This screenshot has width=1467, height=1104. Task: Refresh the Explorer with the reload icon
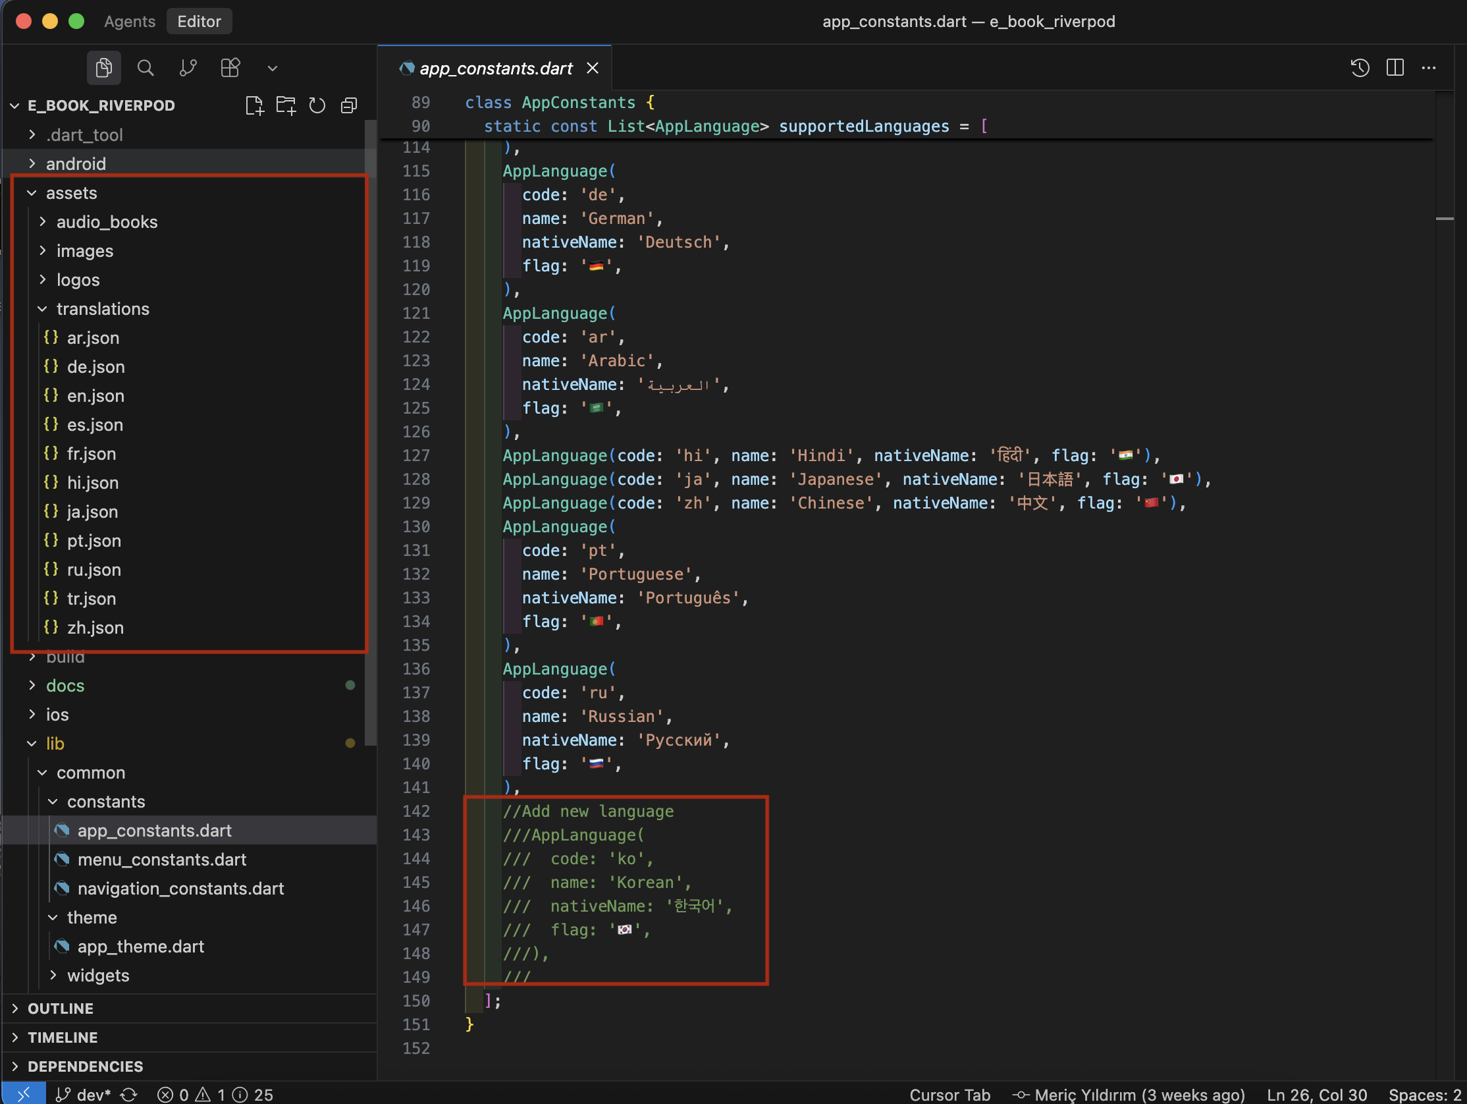pos(316,105)
